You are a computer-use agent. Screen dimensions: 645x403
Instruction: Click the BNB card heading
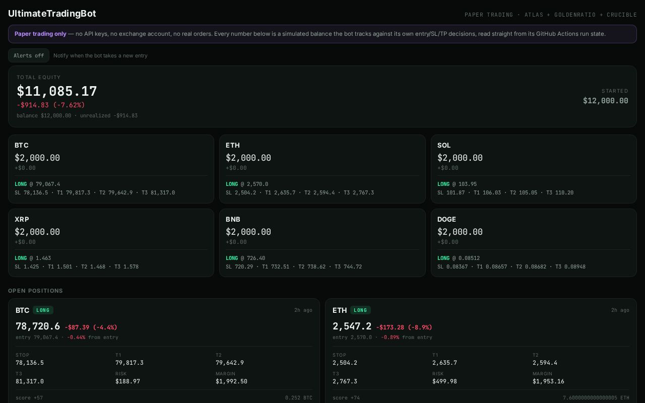233,219
